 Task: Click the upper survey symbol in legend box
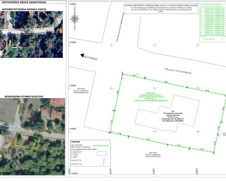click(x=104, y=160)
